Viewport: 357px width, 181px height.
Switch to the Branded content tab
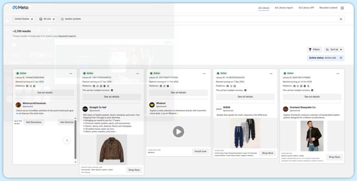(x=328, y=8)
